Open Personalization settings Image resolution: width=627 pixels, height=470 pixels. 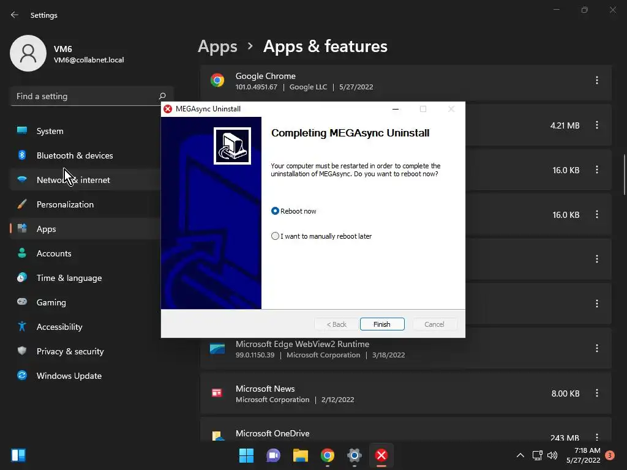(86, 204)
